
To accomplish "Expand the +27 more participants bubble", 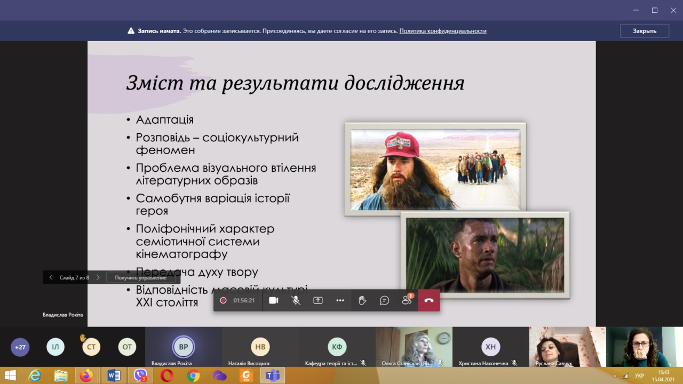I will (x=20, y=347).
